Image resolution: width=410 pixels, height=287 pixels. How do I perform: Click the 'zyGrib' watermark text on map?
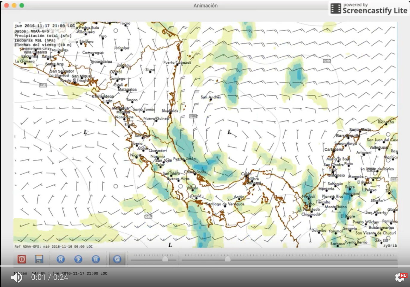(390, 245)
